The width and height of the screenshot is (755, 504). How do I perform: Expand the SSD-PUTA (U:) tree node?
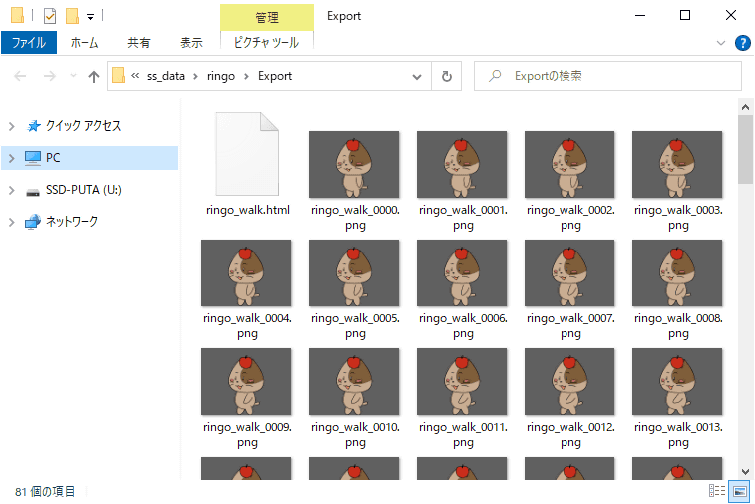coord(12,190)
